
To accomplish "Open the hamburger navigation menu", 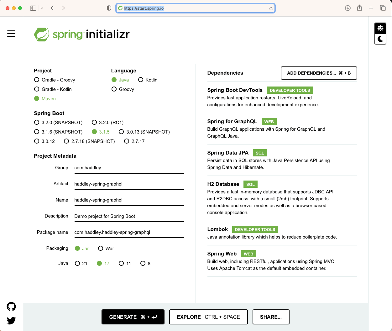I will point(11,34).
